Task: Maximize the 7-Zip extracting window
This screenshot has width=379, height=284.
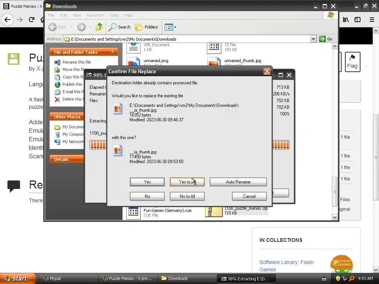Action: point(281,75)
